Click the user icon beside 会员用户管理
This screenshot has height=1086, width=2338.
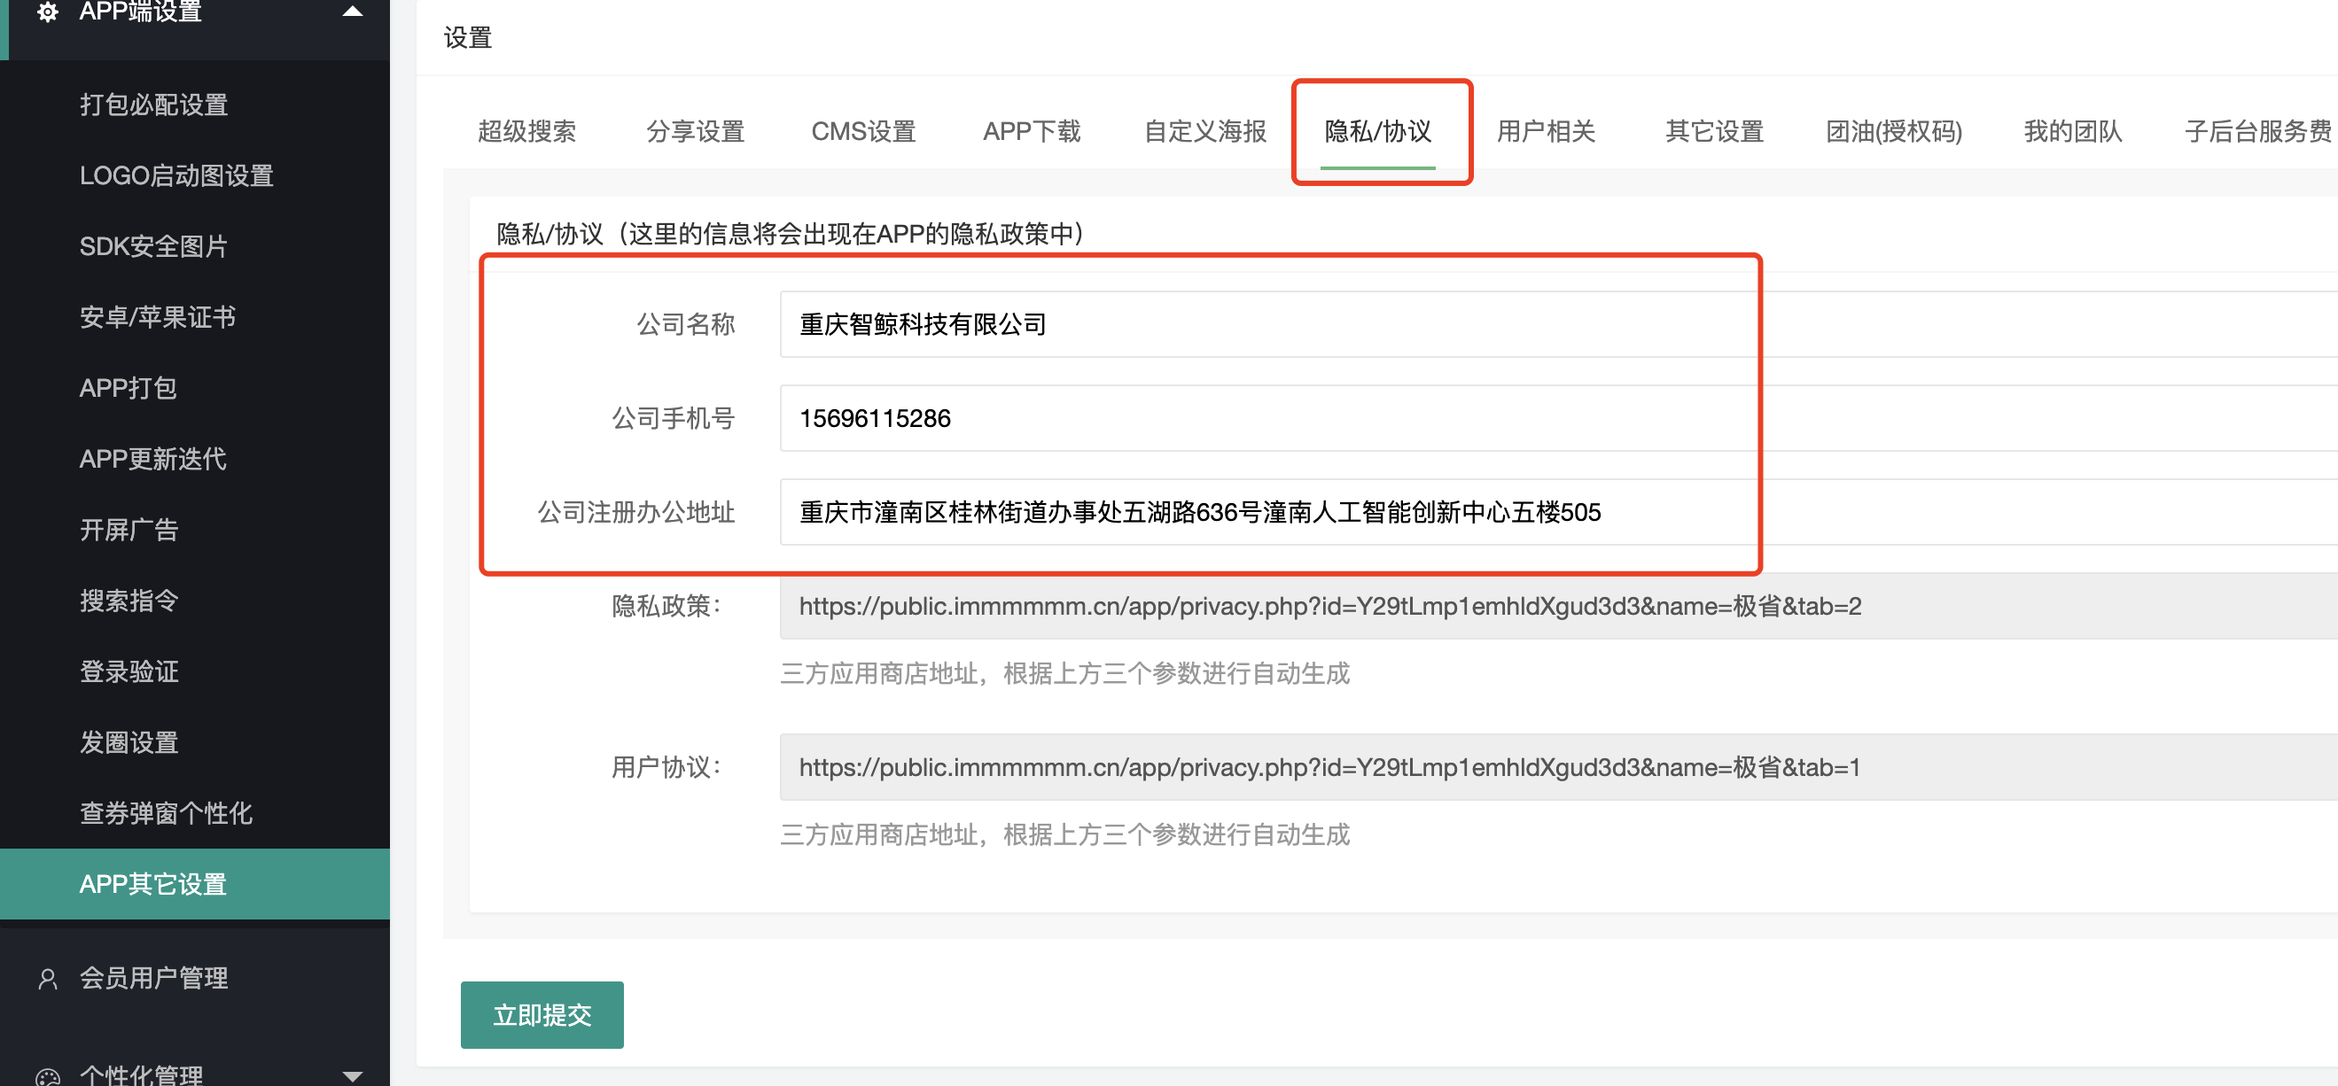click(48, 978)
